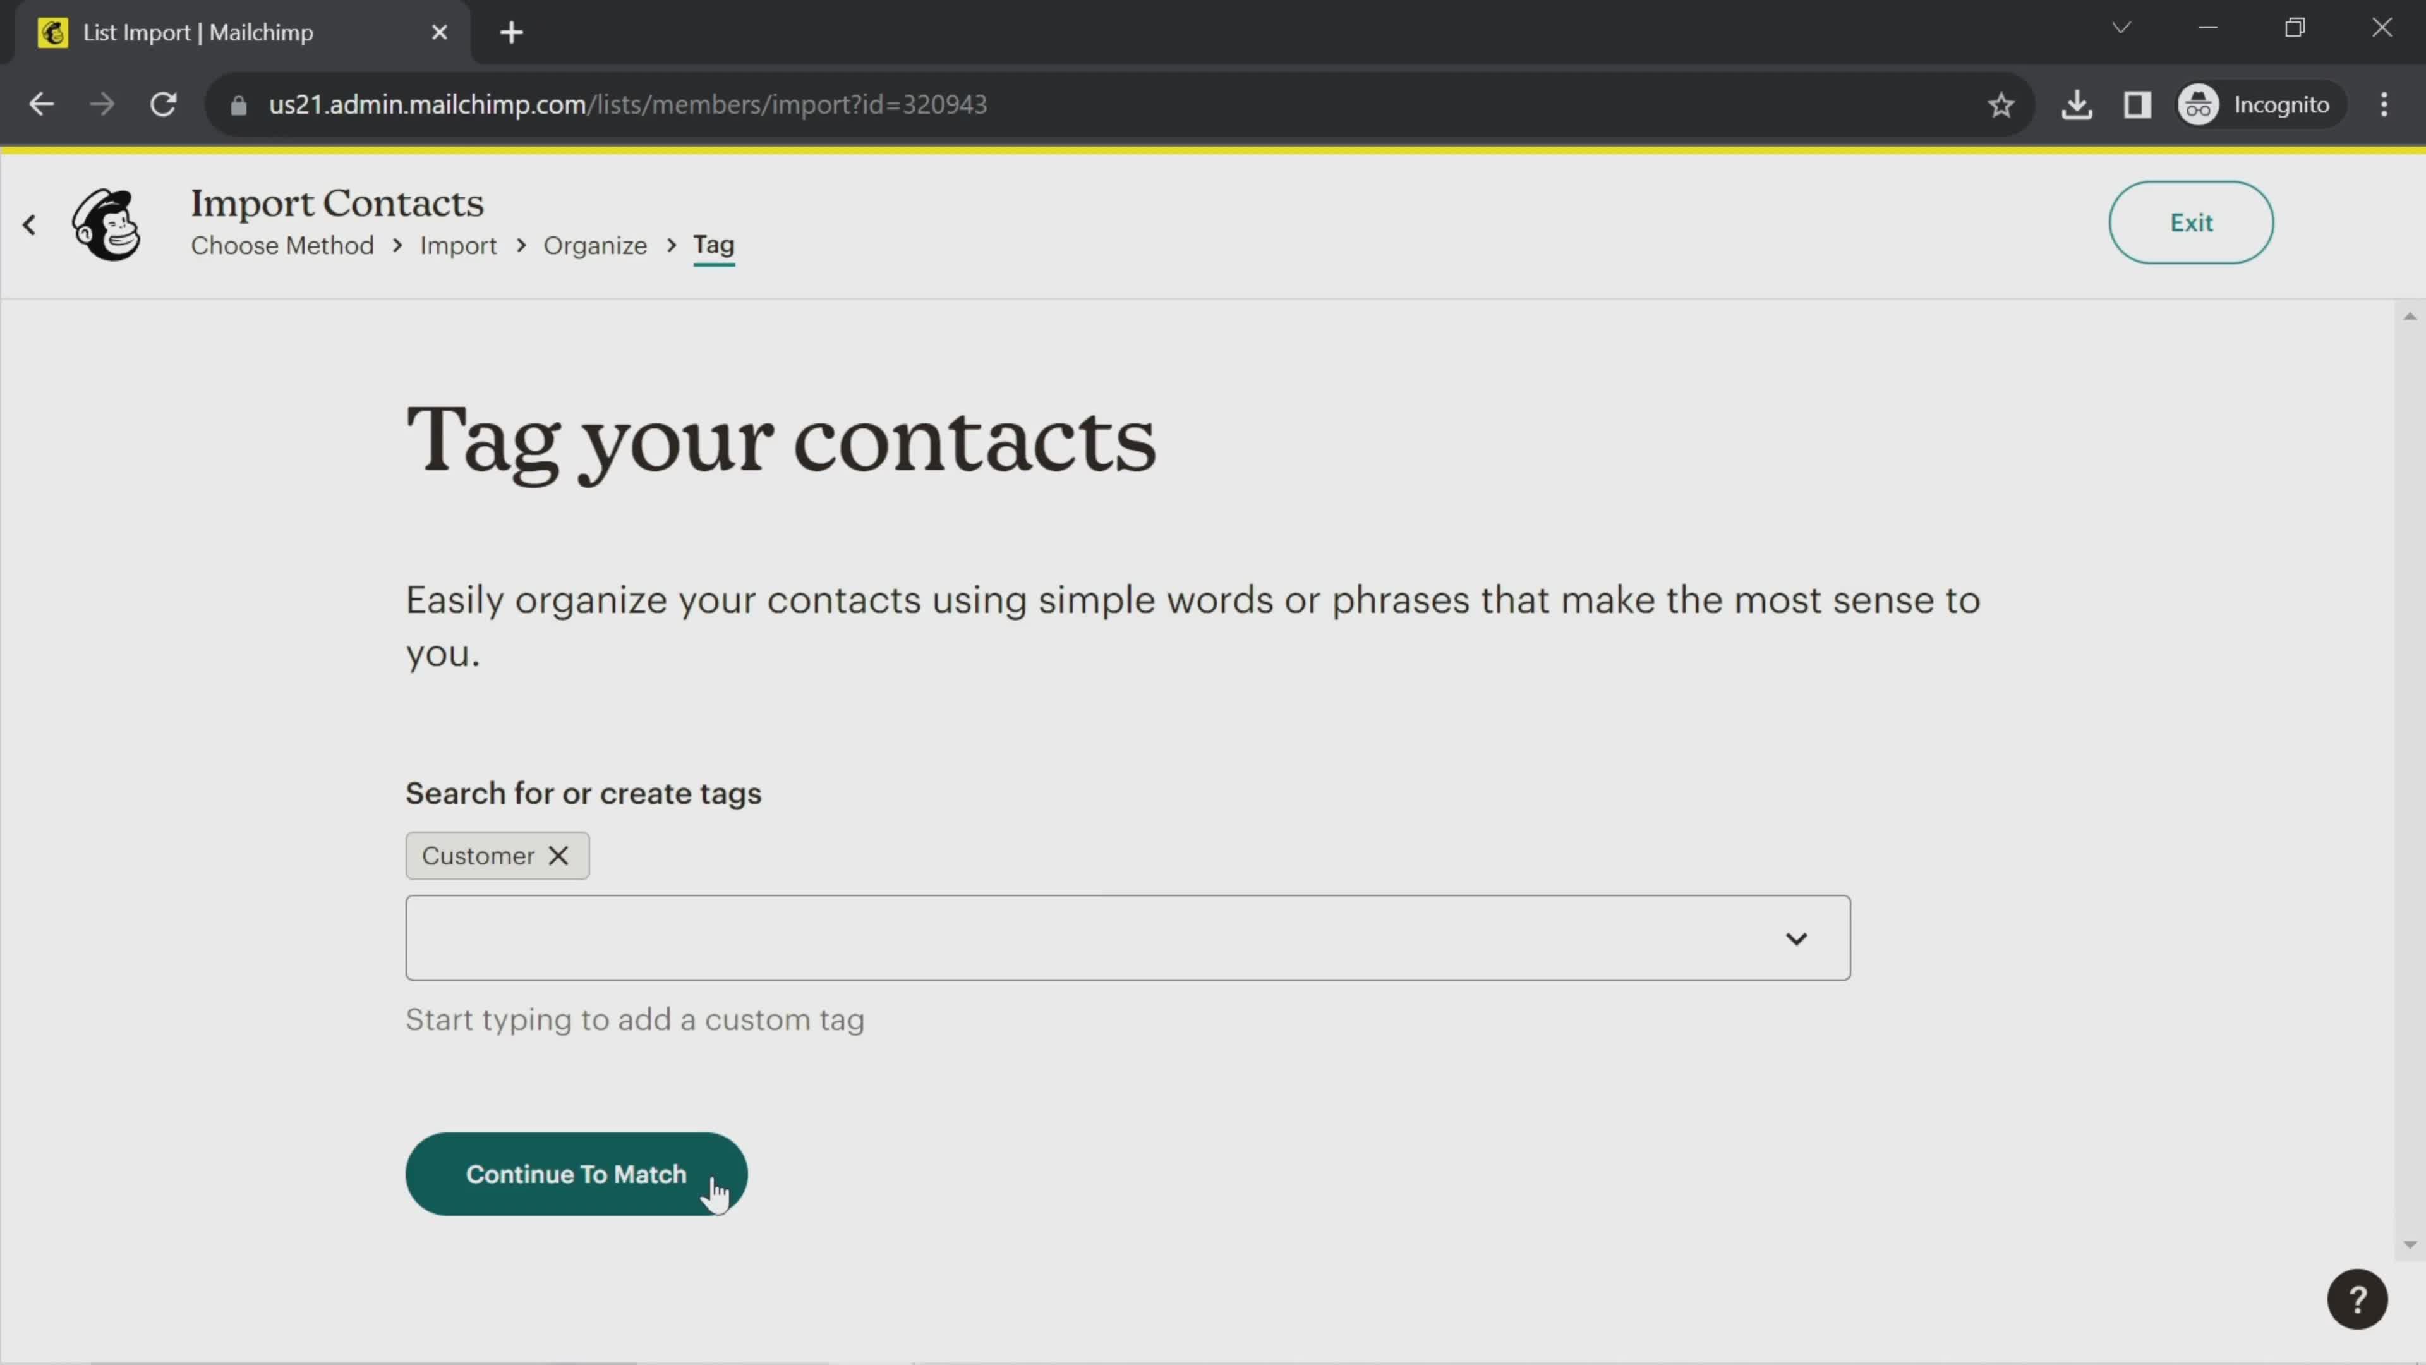Select the Organize step breadcrumb
This screenshot has width=2426, height=1365.
(596, 245)
